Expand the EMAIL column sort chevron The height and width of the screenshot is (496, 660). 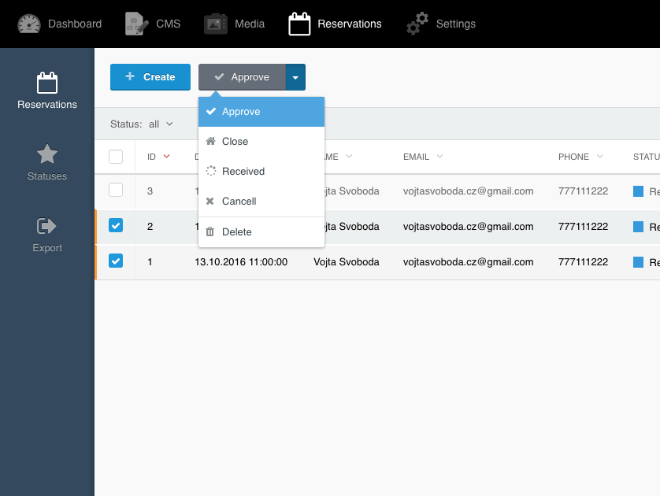pyautogui.click(x=439, y=156)
